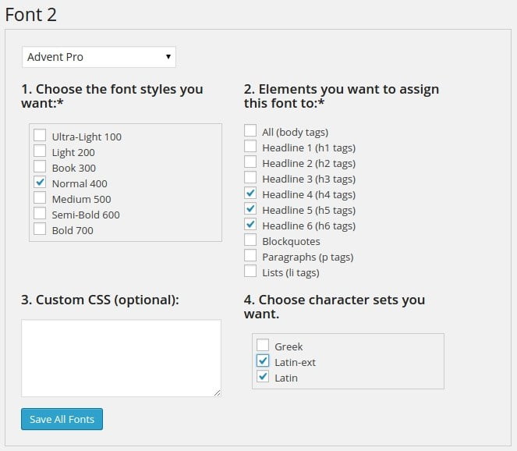Click the Custom CSS textarea resize handle
The height and width of the screenshot is (451, 517).
pos(218,393)
